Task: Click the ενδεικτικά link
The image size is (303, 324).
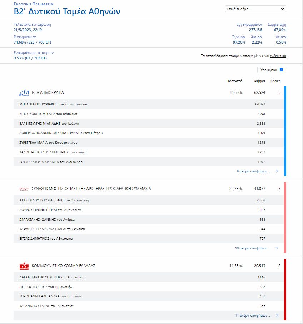Action: (x=278, y=56)
